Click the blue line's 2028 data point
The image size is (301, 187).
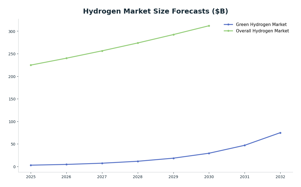click(x=138, y=161)
